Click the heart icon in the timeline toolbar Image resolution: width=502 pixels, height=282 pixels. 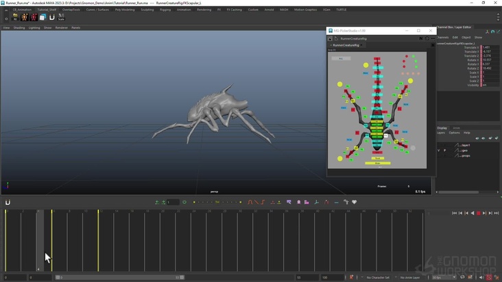click(x=355, y=202)
